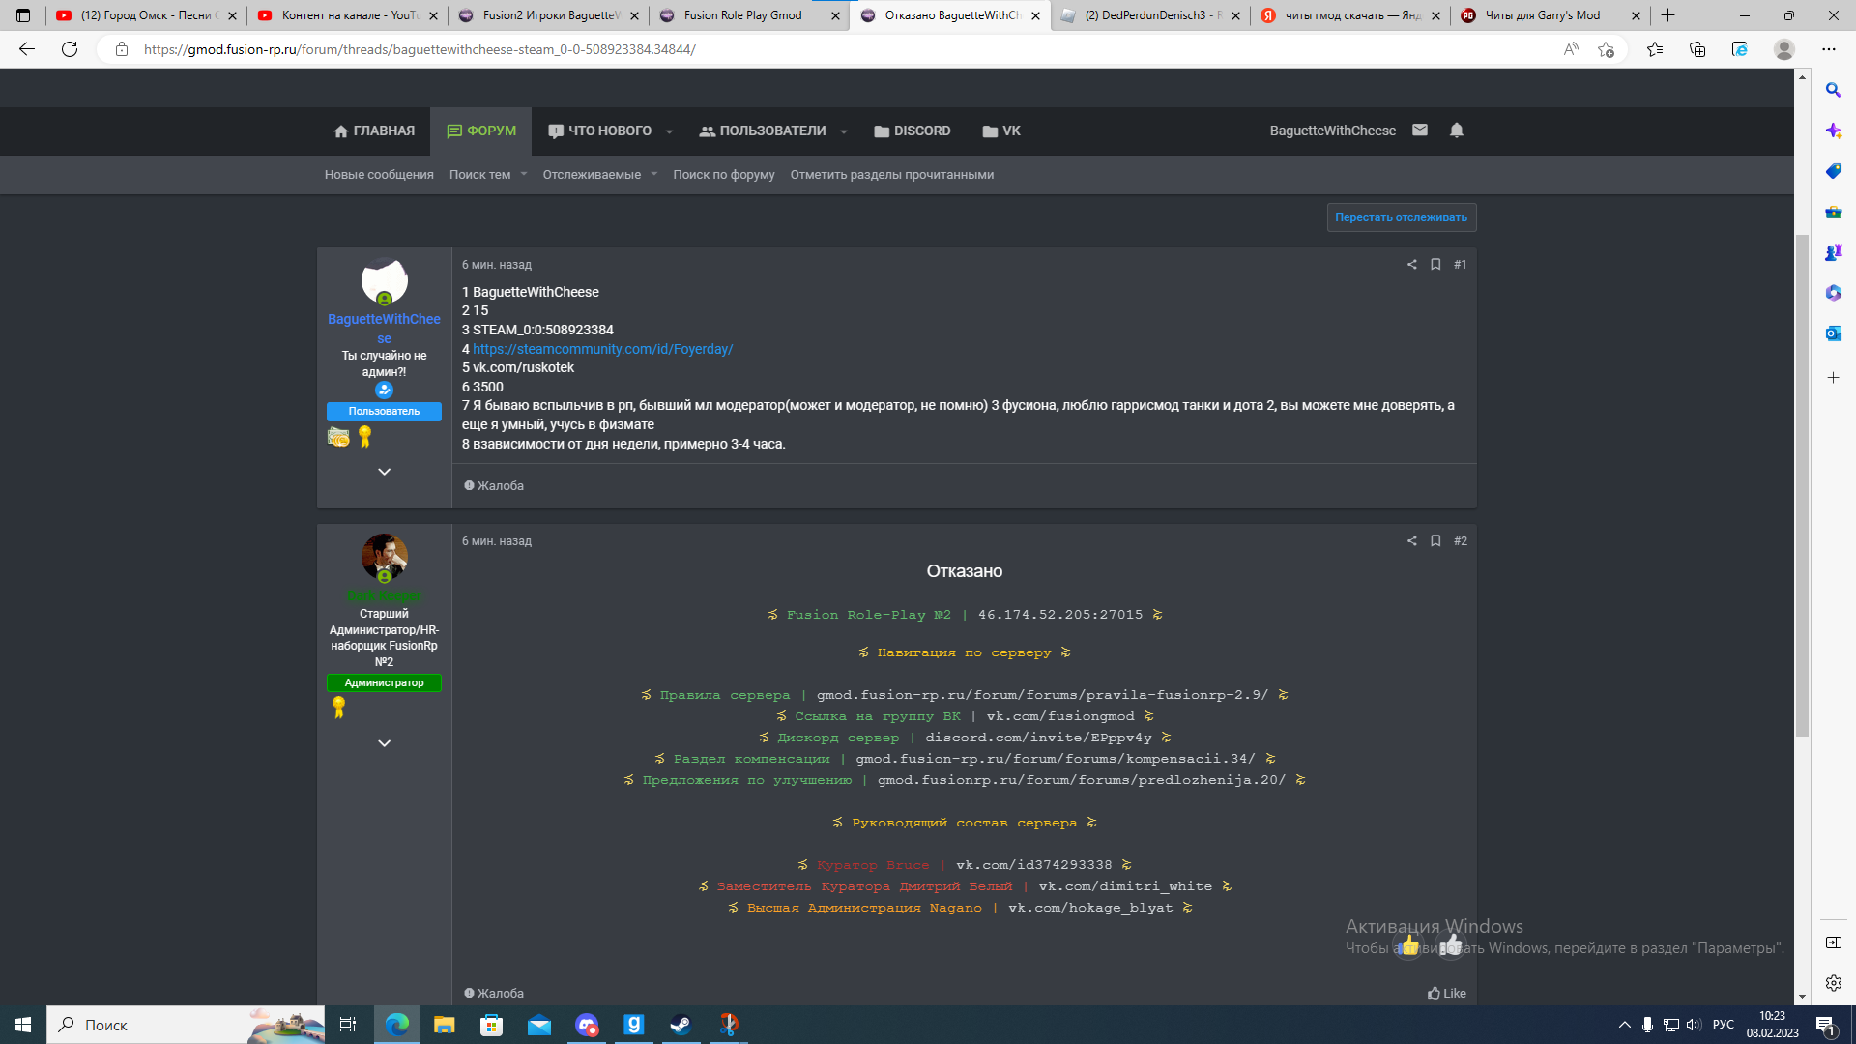Like the admin's reply post
Viewport: 1856px width, 1044px height.
click(x=1446, y=993)
